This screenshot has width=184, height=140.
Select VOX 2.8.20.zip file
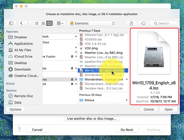coord(103,44)
